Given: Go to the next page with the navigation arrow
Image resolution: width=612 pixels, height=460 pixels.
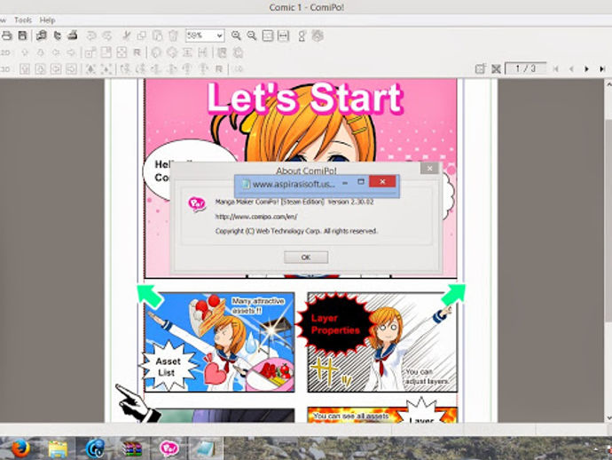Looking at the screenshot, I should click(x=586, y=69).
